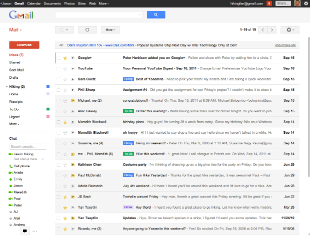
Task: Open the More actions toolbar dropdown
Action: click(110, 30)
